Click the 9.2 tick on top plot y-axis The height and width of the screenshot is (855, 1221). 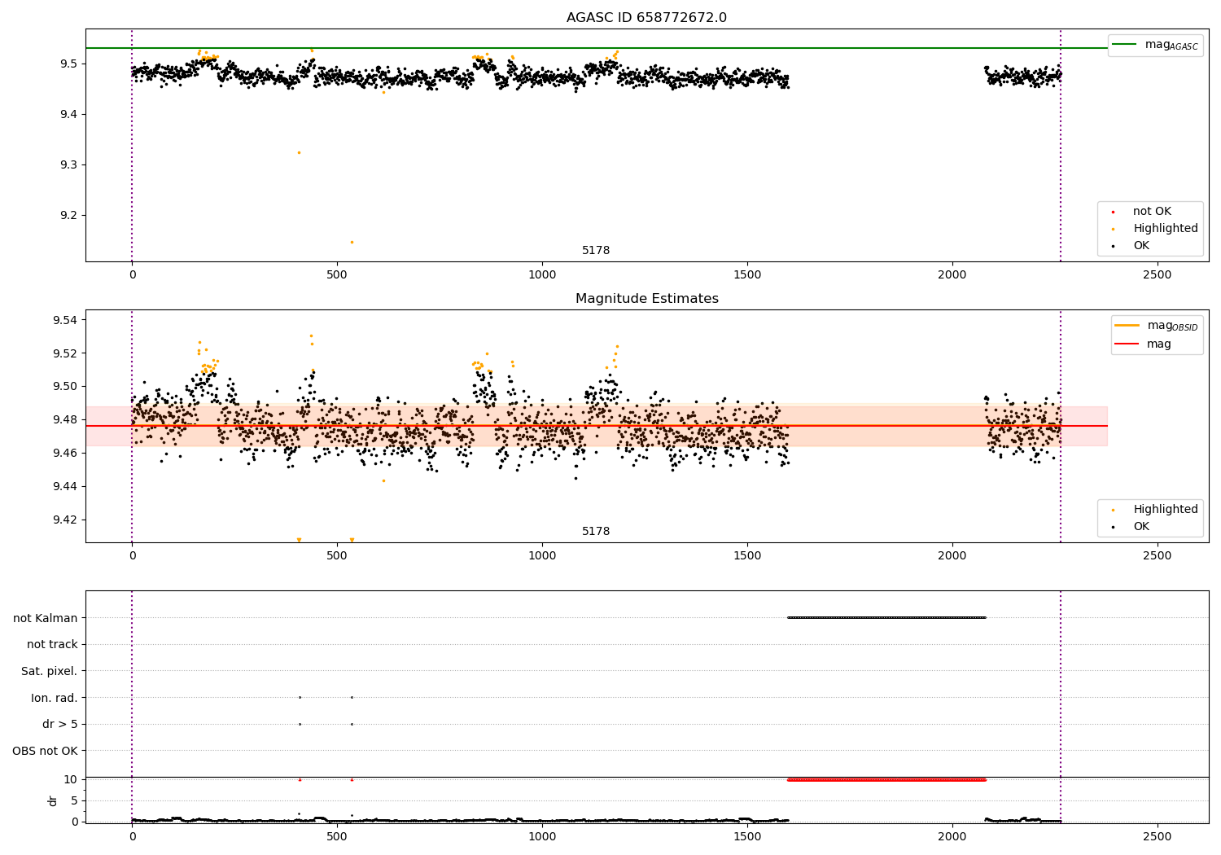tap(68, 216)
